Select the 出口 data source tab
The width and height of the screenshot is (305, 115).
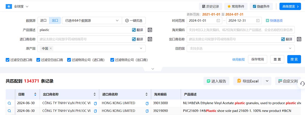point(55,21)
